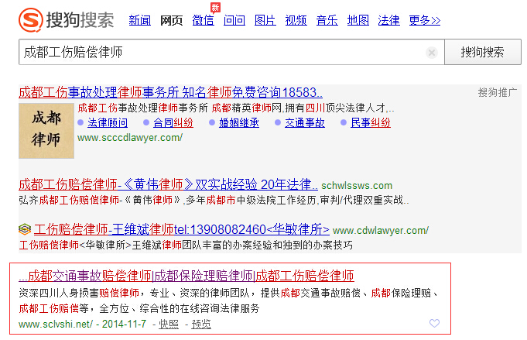Go to the 地图 tab
The width and height of the screenshot is (527, 340).
358,21
